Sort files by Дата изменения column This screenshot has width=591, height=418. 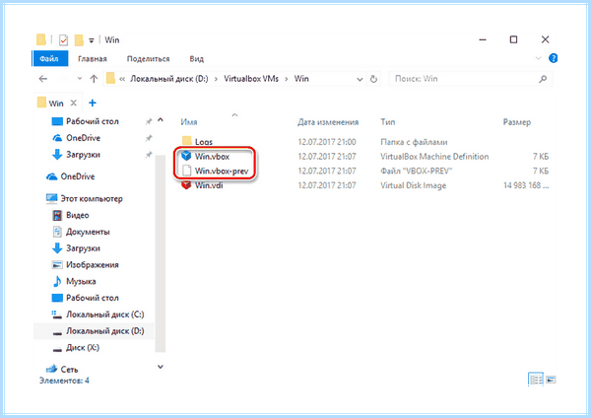[328, 122]
